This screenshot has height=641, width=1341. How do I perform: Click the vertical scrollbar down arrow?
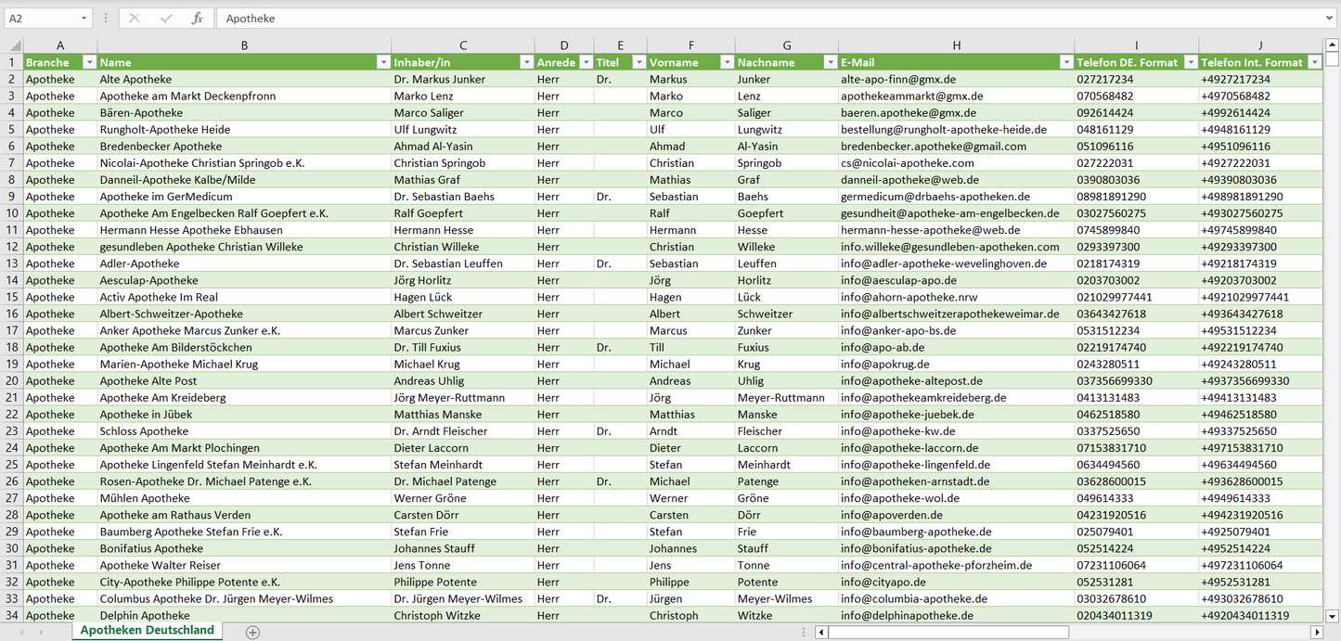[x=1333, y=615]
